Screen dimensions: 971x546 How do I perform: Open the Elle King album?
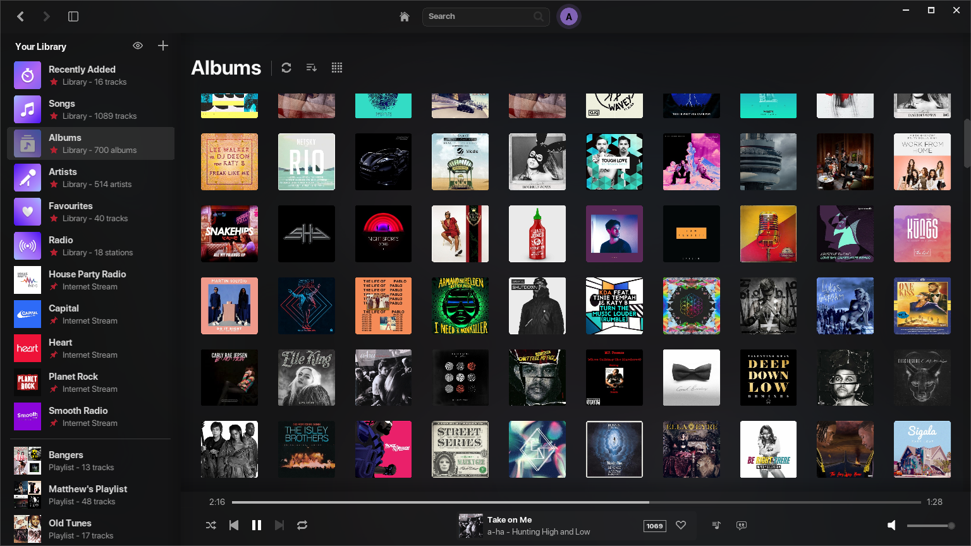tap(307, 378)
